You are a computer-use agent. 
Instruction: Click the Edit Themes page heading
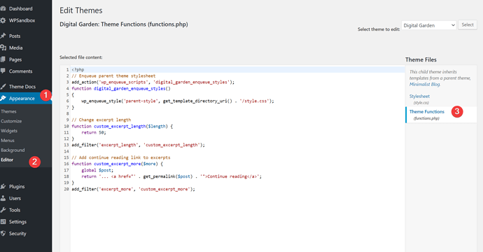pyautogui.click(x=81, y=10)
